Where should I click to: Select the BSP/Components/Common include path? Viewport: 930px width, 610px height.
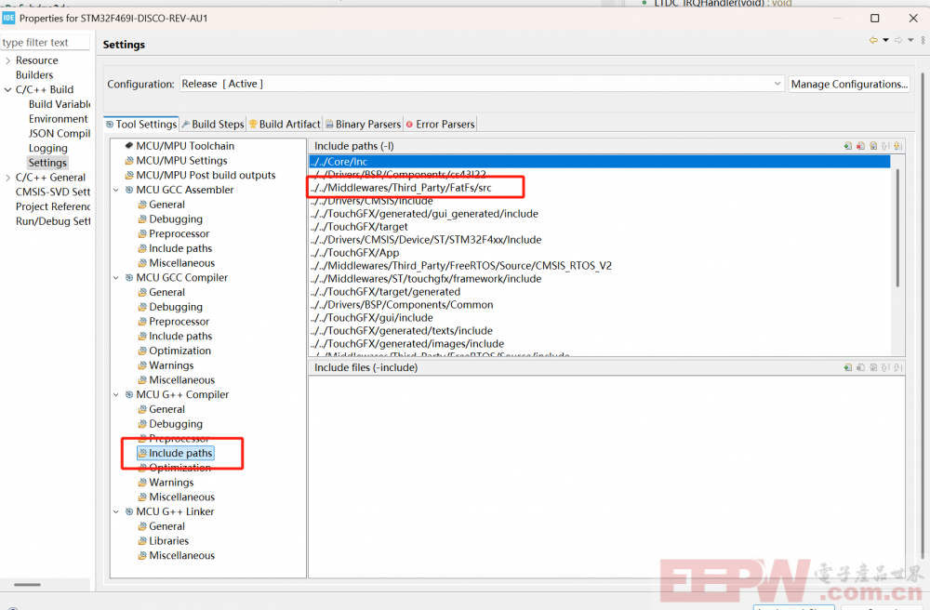pyautogui.click(x=599, y=305)
